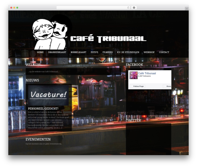The width and height of the screenshot is (197, 167).
Task: Click the Facebook Share button
Action: tap(167, 86)
